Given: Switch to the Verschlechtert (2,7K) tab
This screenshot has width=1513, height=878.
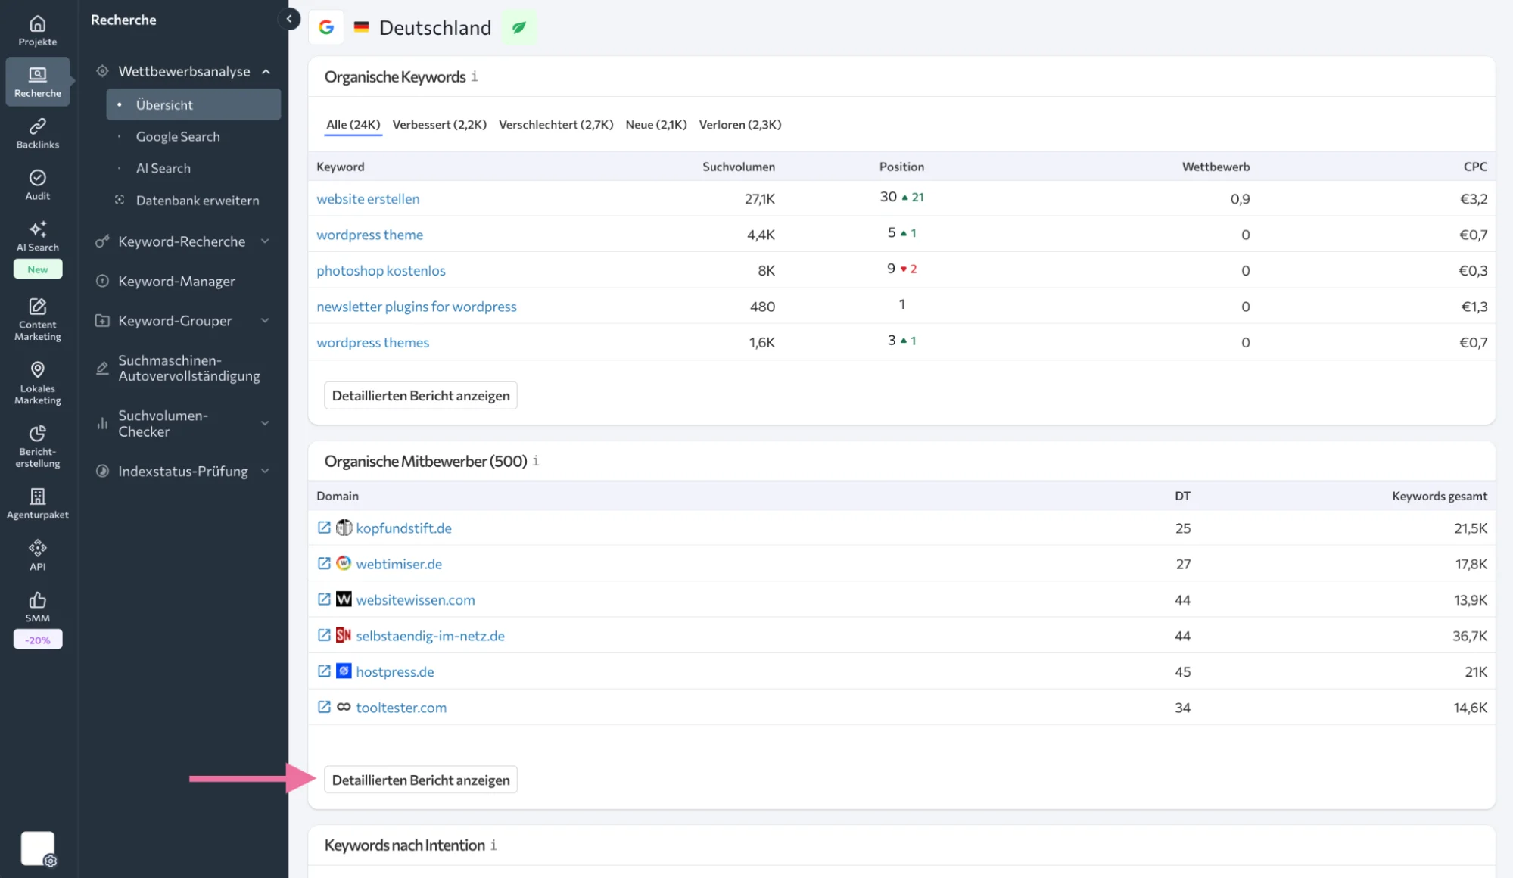Looking at the screenshot, I should [x=556, y=125].
